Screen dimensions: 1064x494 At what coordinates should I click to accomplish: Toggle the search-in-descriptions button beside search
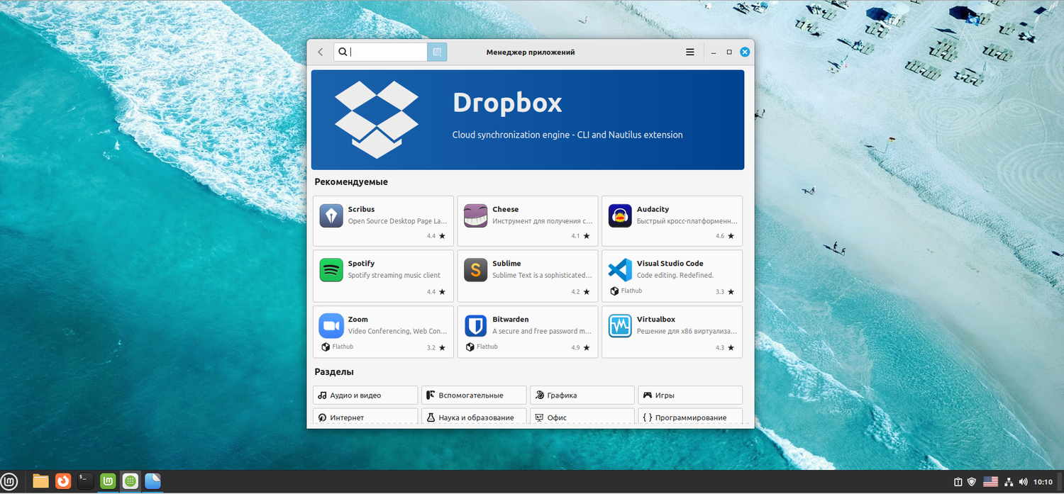click(x=437, y=52)
